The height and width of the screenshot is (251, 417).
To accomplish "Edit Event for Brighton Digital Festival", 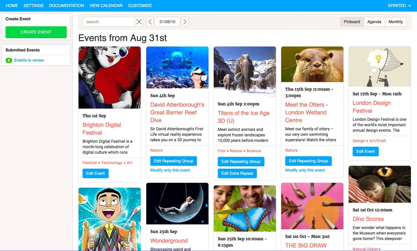I will pyautogui.click(x=96, y=173).
